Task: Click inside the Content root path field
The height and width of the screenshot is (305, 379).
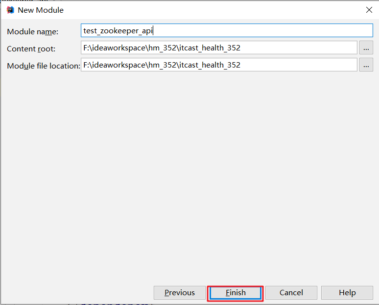Action: [294, 48]
